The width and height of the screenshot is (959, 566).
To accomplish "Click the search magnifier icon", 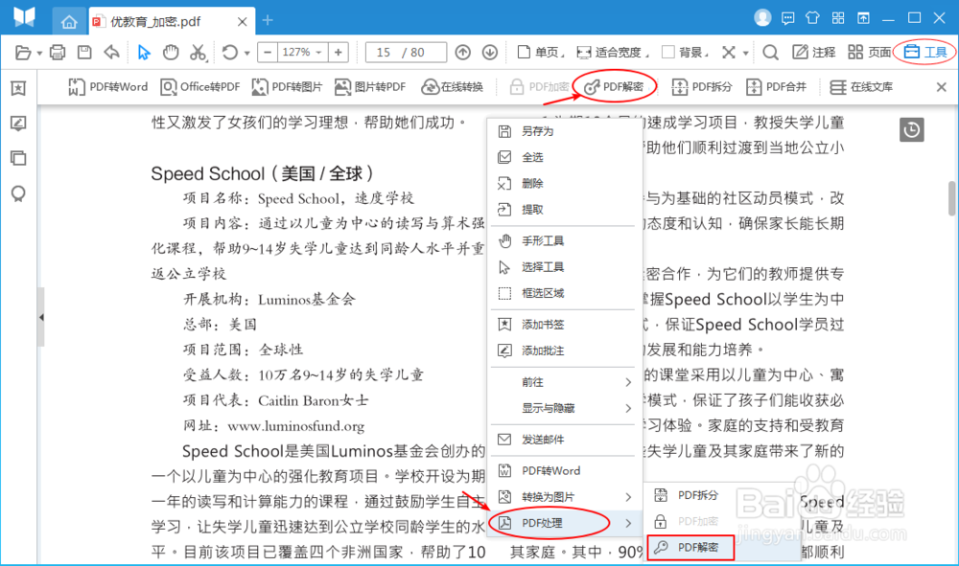I will 771,53.
